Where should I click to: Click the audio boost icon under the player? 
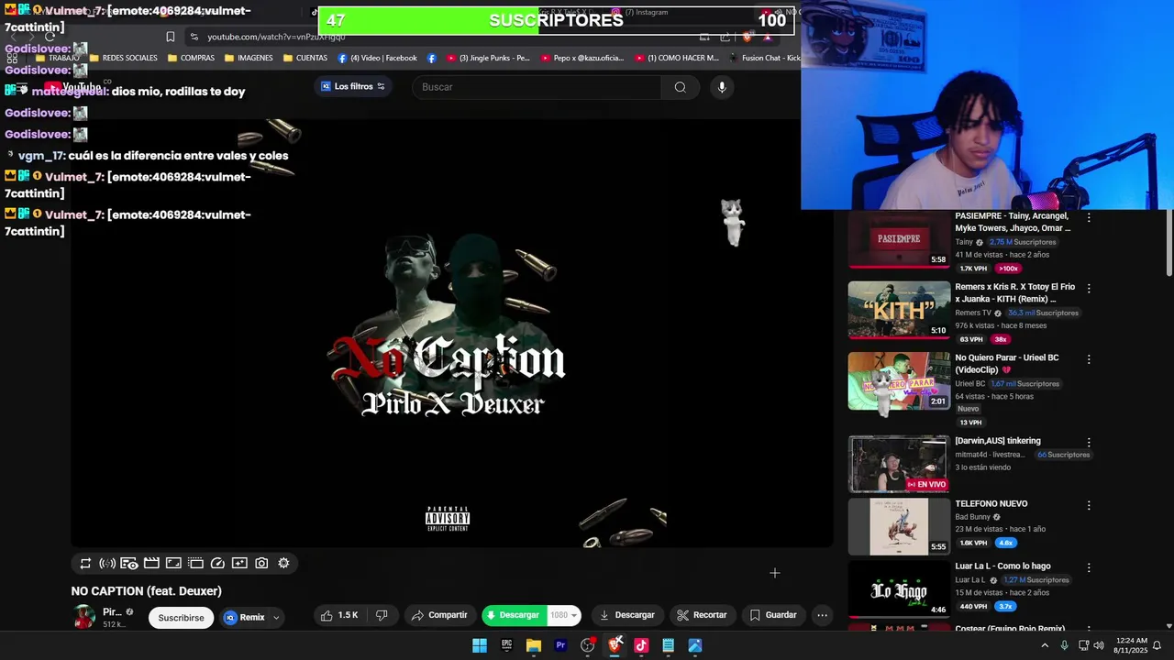click(107, 564)
